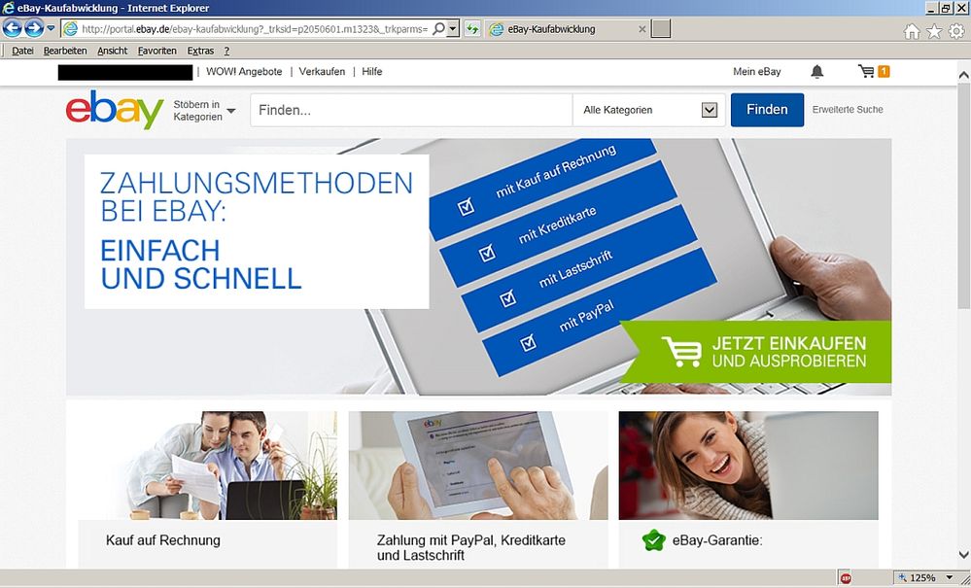This screenshot has width=971, height=588.
Task: Check the mit PayPal checkbox in the banner
Action: point(528,343)
